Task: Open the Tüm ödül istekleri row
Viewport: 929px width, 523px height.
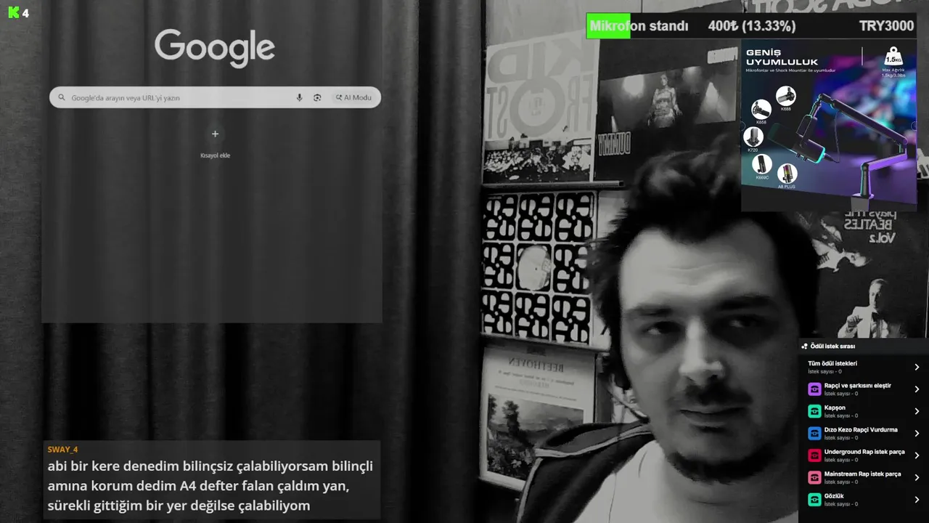Action: (863, 367)
